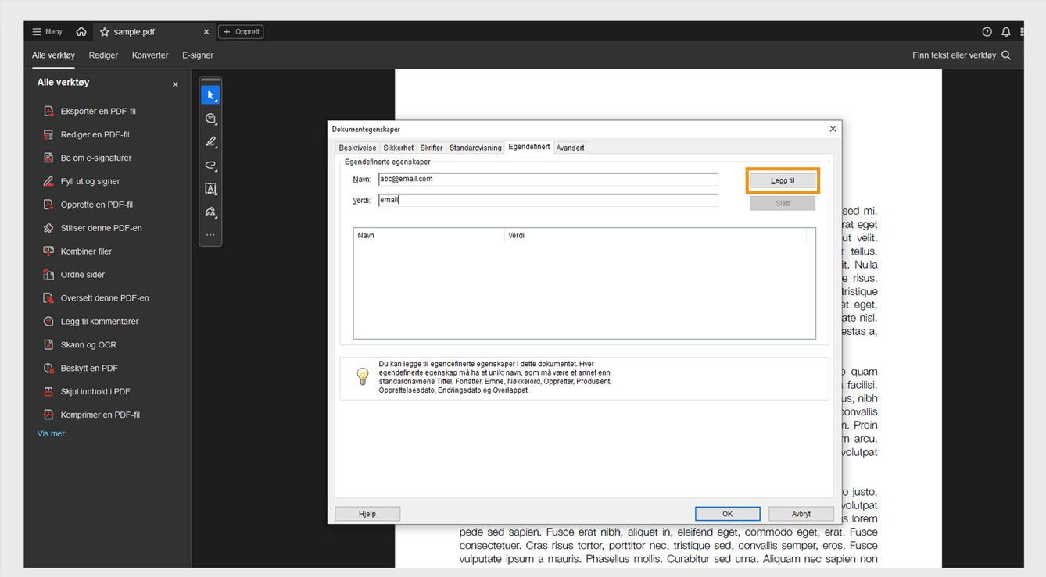Select the freehand draw lasso tool
Screen dimensions: 1046x577
click(x=210, y=166)
